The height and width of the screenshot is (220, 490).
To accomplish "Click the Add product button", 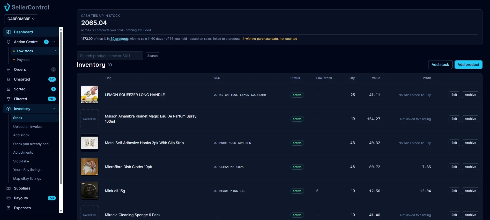I will [468, 65].
